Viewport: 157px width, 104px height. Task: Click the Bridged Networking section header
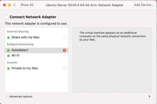(20, 44)
